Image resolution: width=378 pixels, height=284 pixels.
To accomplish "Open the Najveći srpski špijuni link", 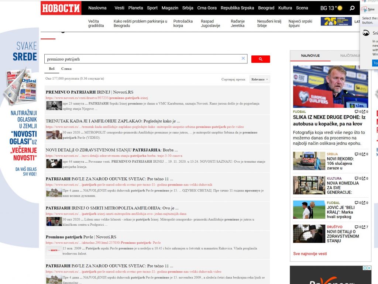I will pyautogui.click(x=300, y=23).
